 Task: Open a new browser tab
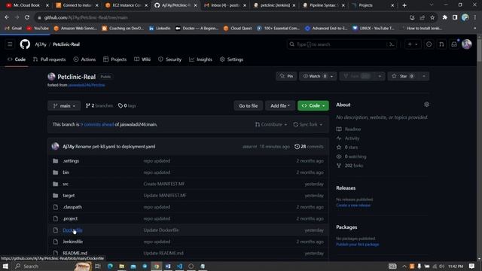click(x=404, y=5)
